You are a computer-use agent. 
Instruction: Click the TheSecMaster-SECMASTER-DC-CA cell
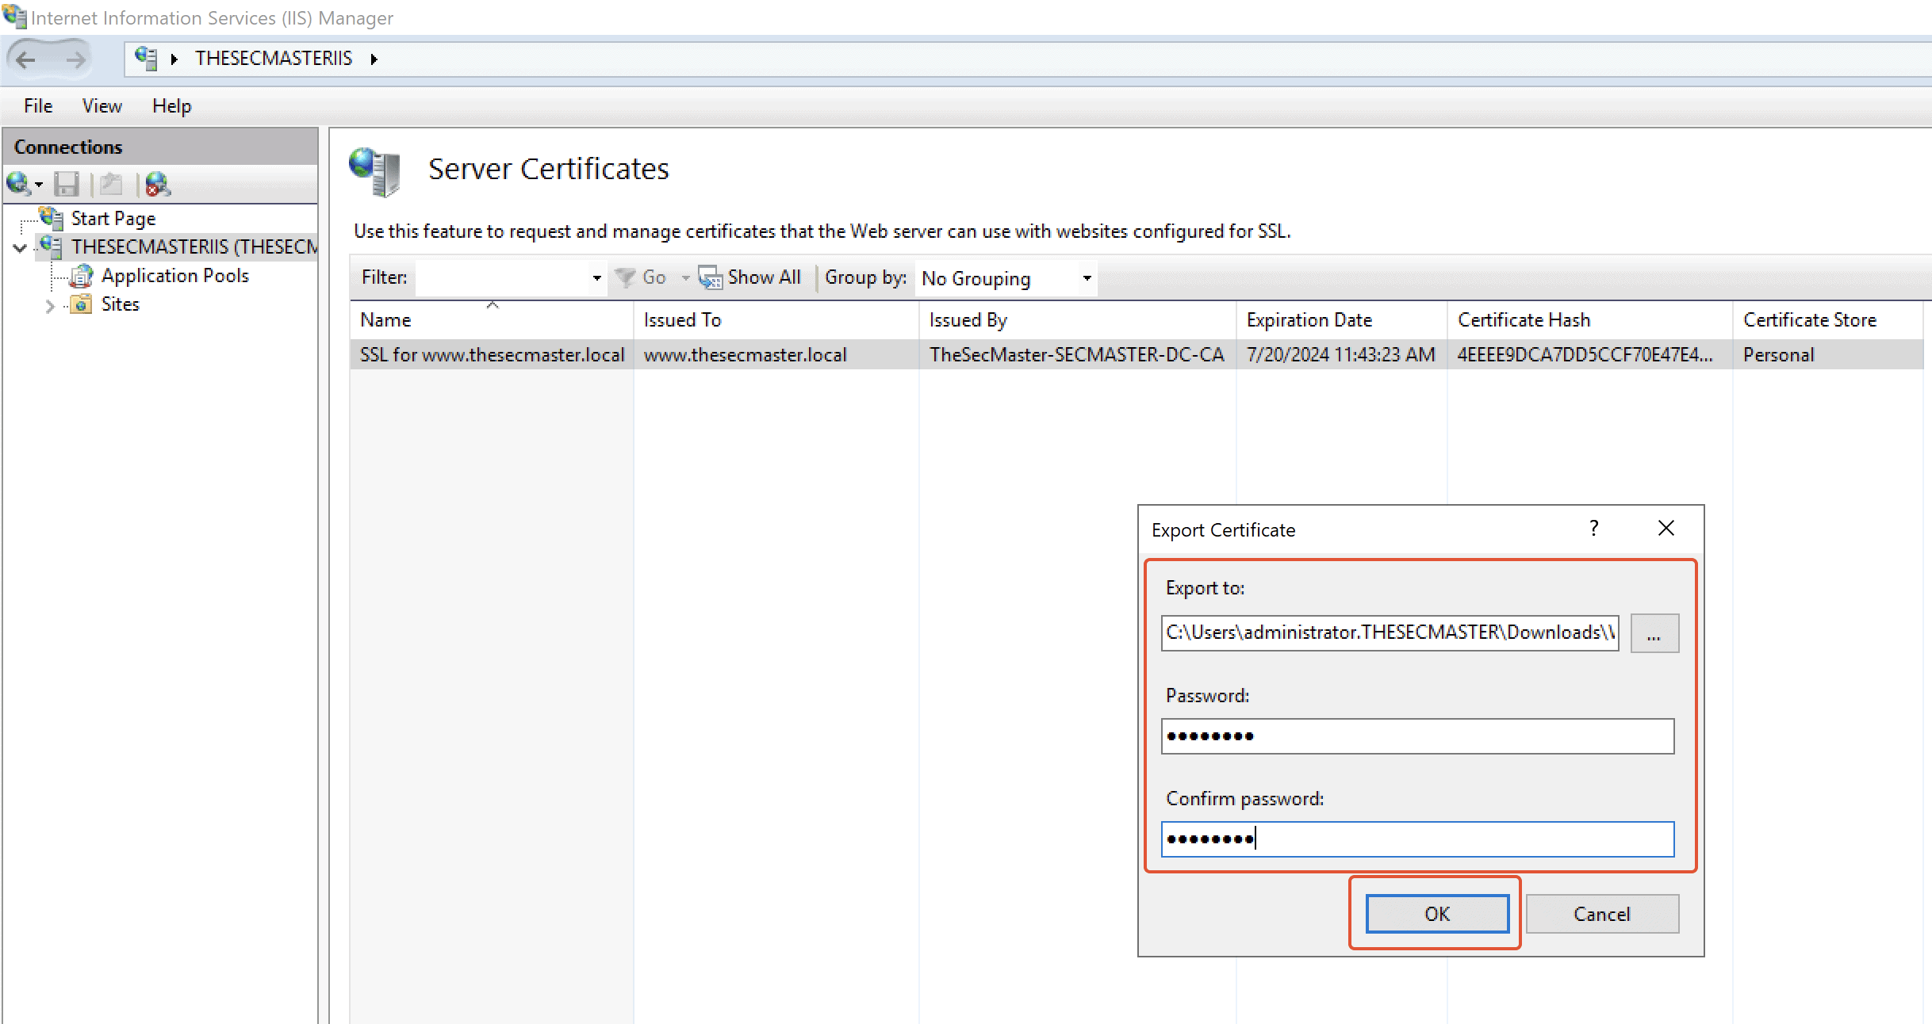(x=1077, y=355)
